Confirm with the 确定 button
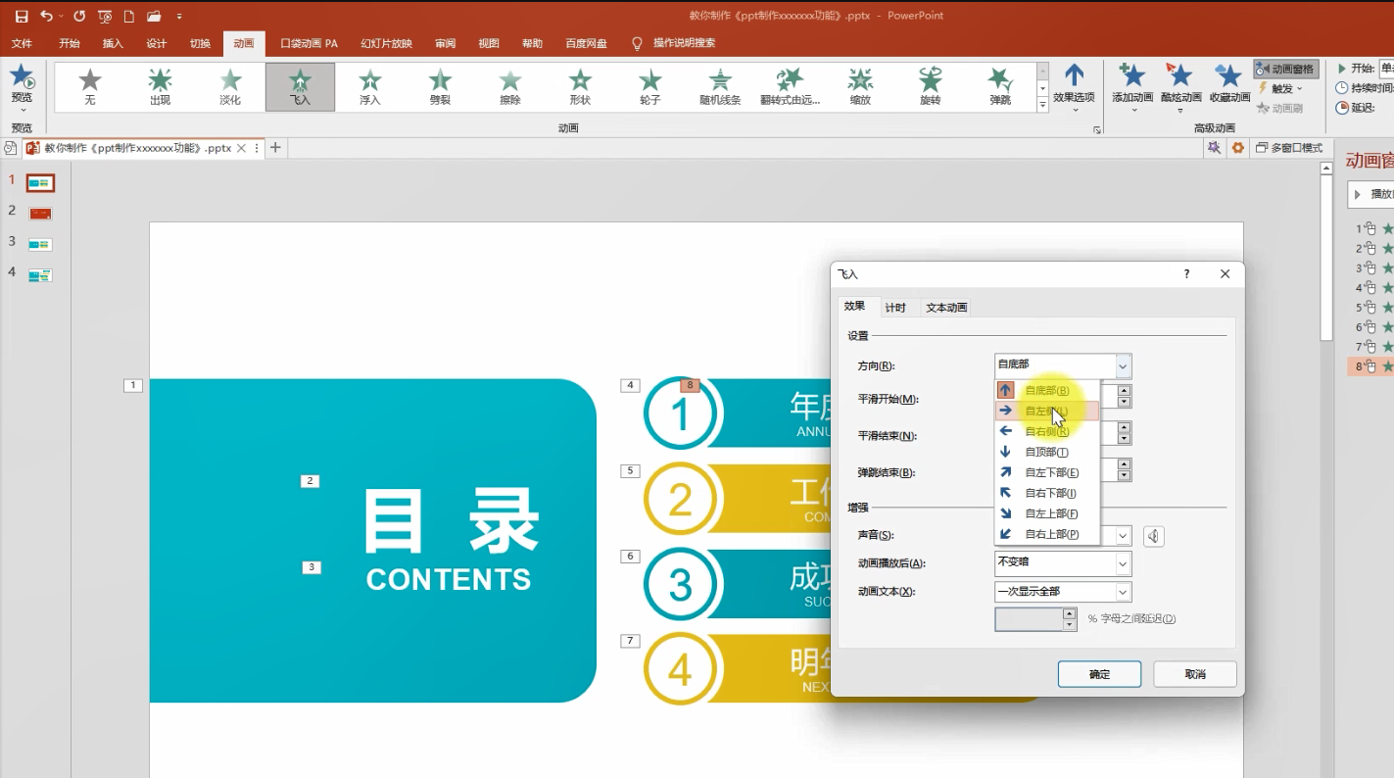 point(1099,674)
